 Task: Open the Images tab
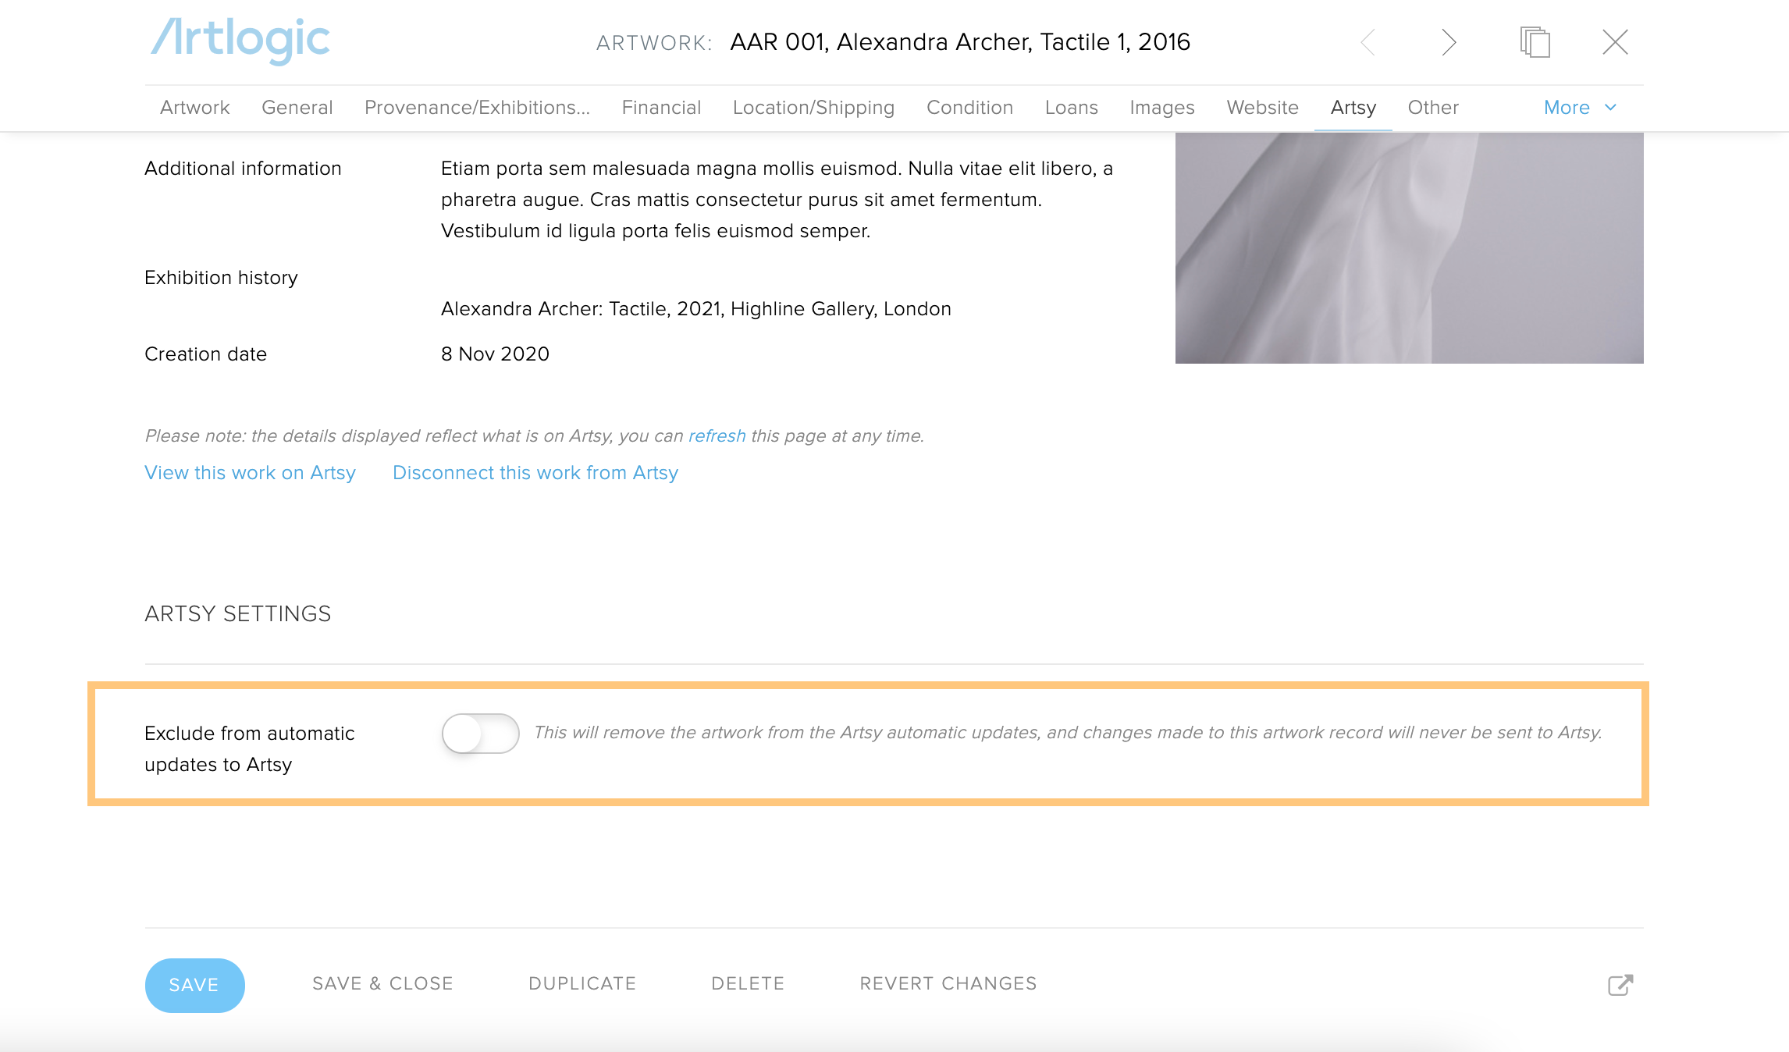(x=1161, y=108)
